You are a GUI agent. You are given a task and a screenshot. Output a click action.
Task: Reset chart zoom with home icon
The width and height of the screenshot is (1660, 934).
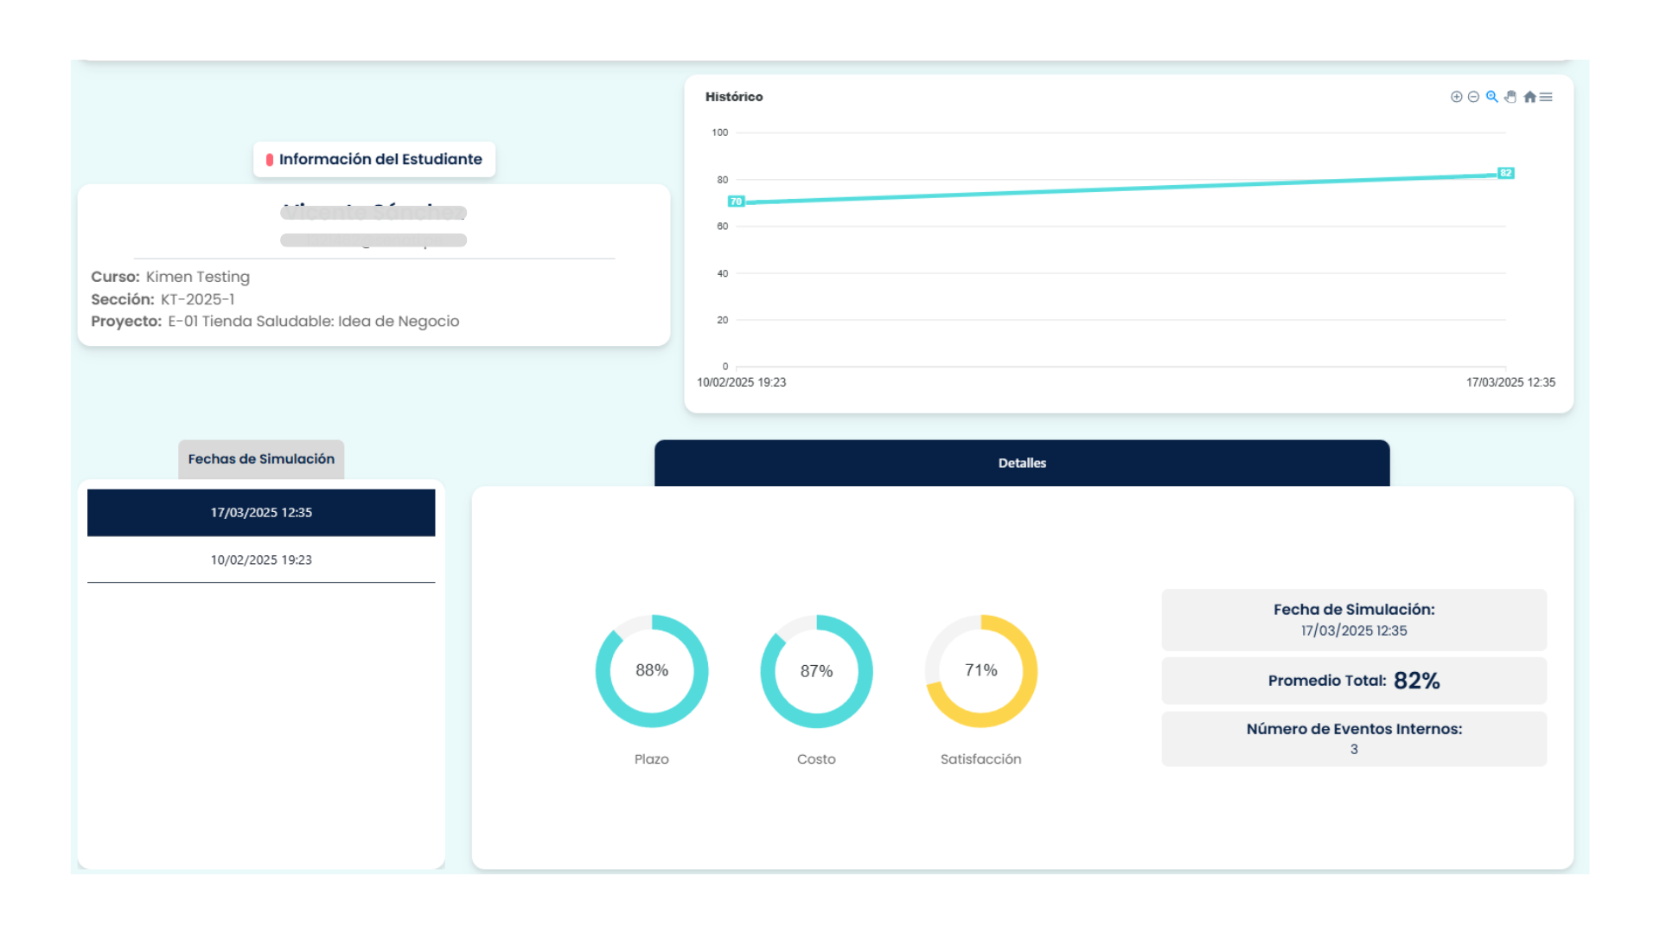point(1529,97)
